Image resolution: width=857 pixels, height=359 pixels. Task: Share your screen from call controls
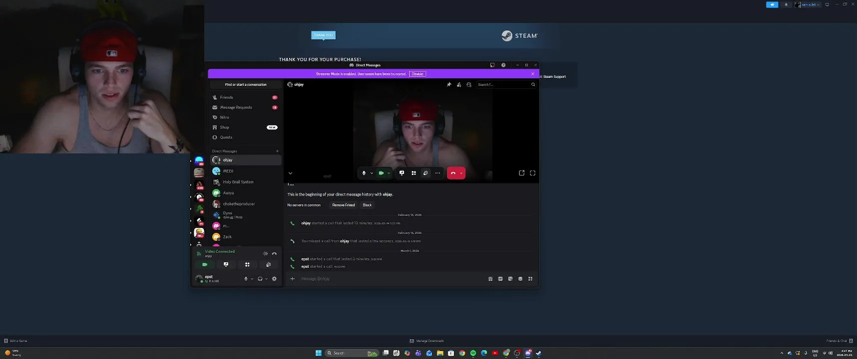pos(402,173)
